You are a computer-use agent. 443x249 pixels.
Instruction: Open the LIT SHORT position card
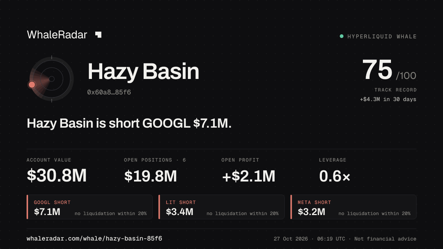point(221,207)
